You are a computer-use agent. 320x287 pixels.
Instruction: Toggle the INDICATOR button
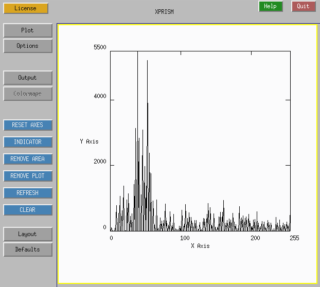pyautogui.click(x=28, y=142)
